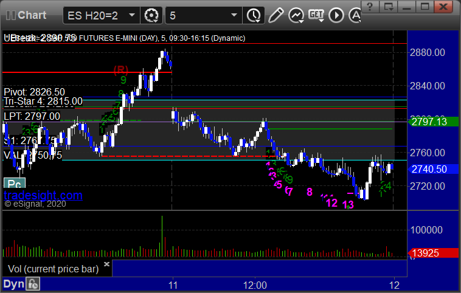Click the 2880.00 price axis label

tap(427, 53)
